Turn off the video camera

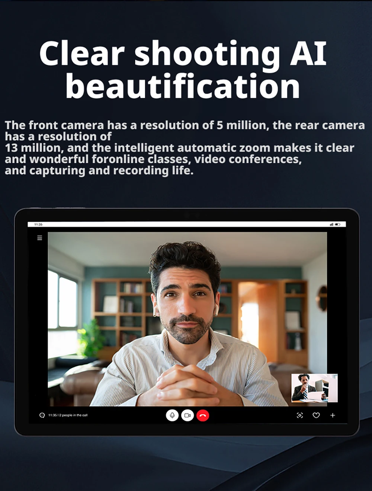187,415
